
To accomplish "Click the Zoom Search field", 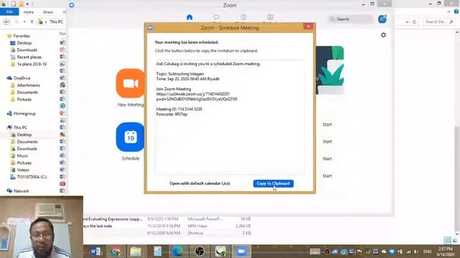I will click(x=350, y=19).
